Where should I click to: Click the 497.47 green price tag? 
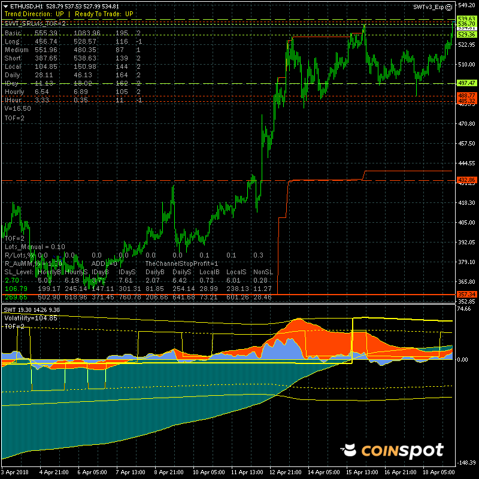(466, 83)
